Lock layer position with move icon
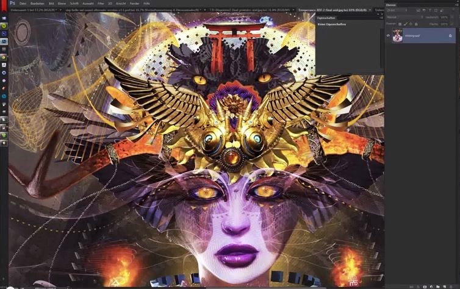Viewport: 460px width, 289px height. coord(411,24)
